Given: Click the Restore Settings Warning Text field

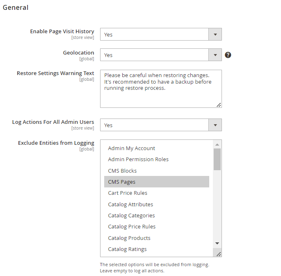Looking at the screenshot, I should (161, 89).
